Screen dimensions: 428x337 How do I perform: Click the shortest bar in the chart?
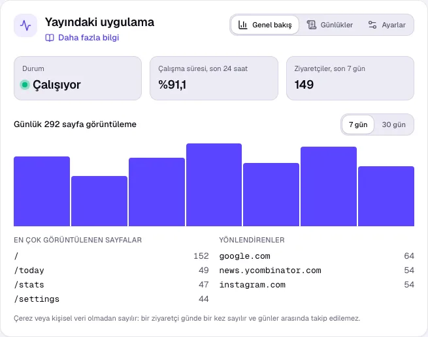(x=99, y=201)
